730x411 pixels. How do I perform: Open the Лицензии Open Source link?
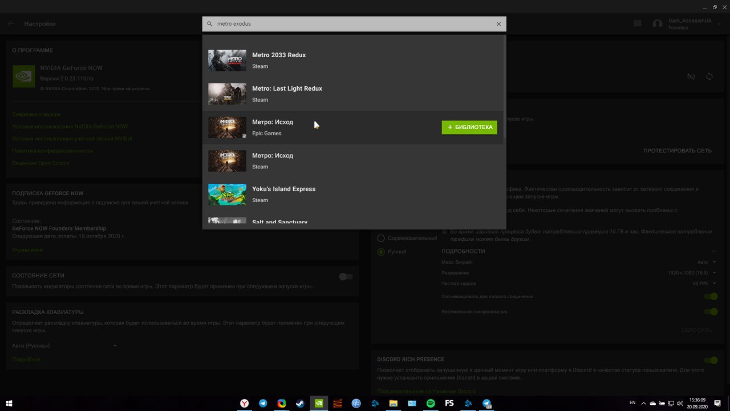40,163
